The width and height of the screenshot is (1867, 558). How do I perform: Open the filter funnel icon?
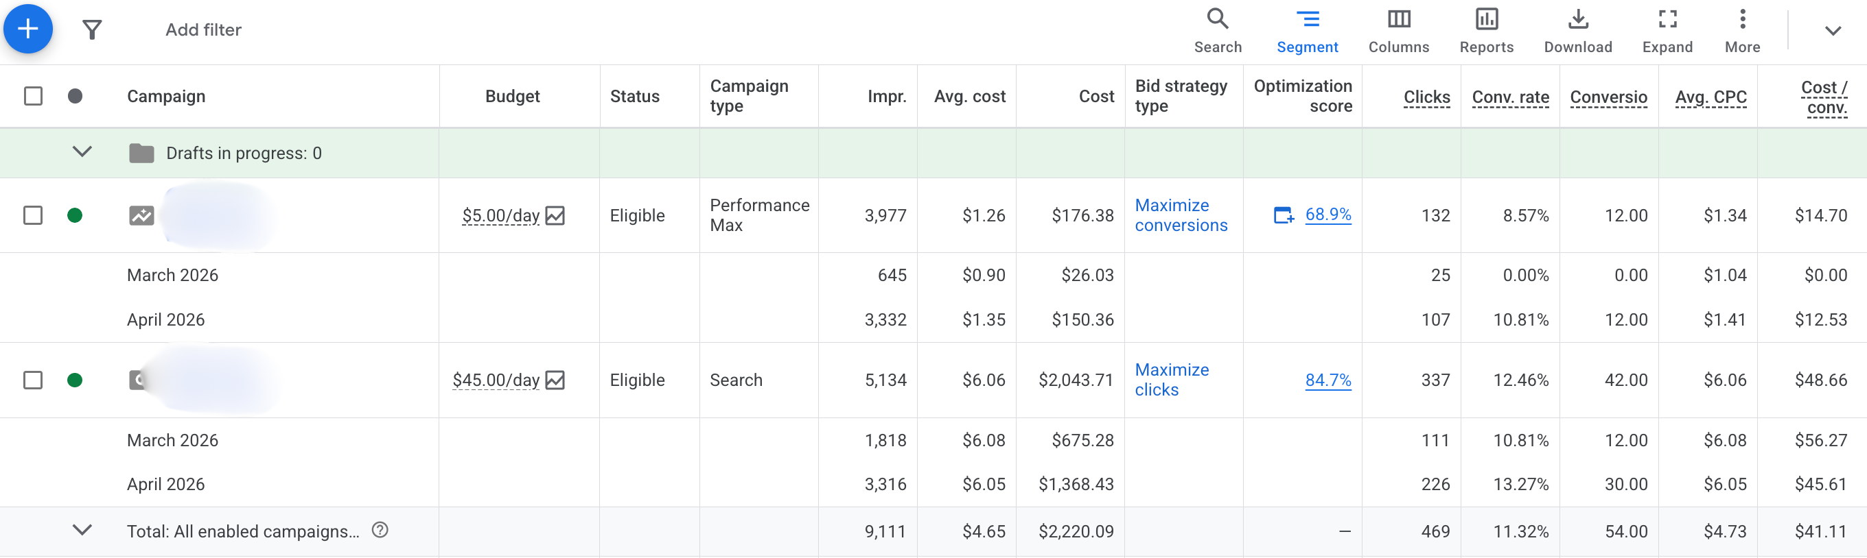pyautogui.click(x=92, y=29)
